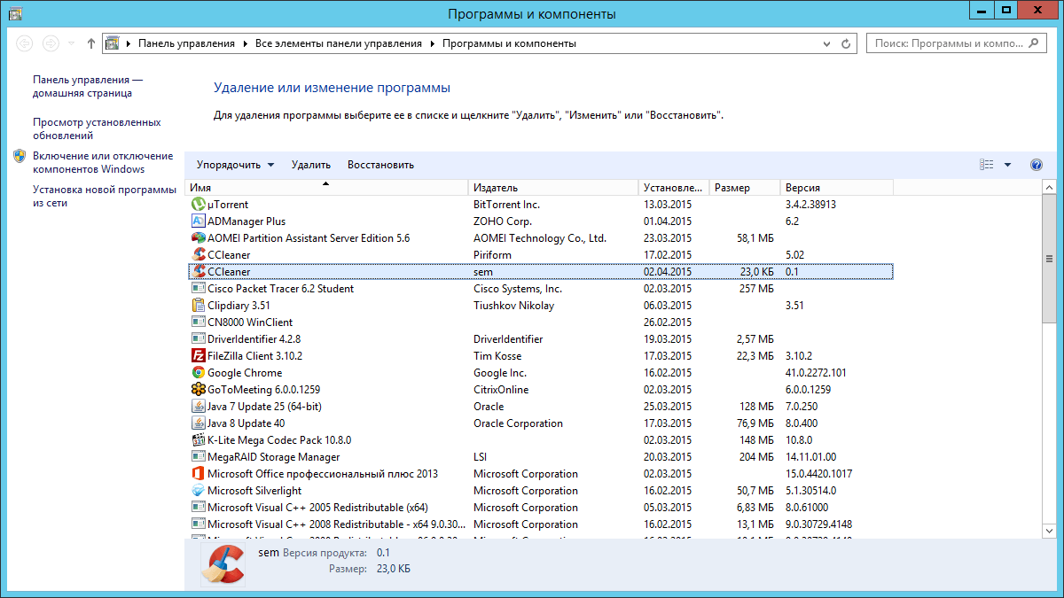Open Просмотр установленных обновлений link

click(97, 128)
